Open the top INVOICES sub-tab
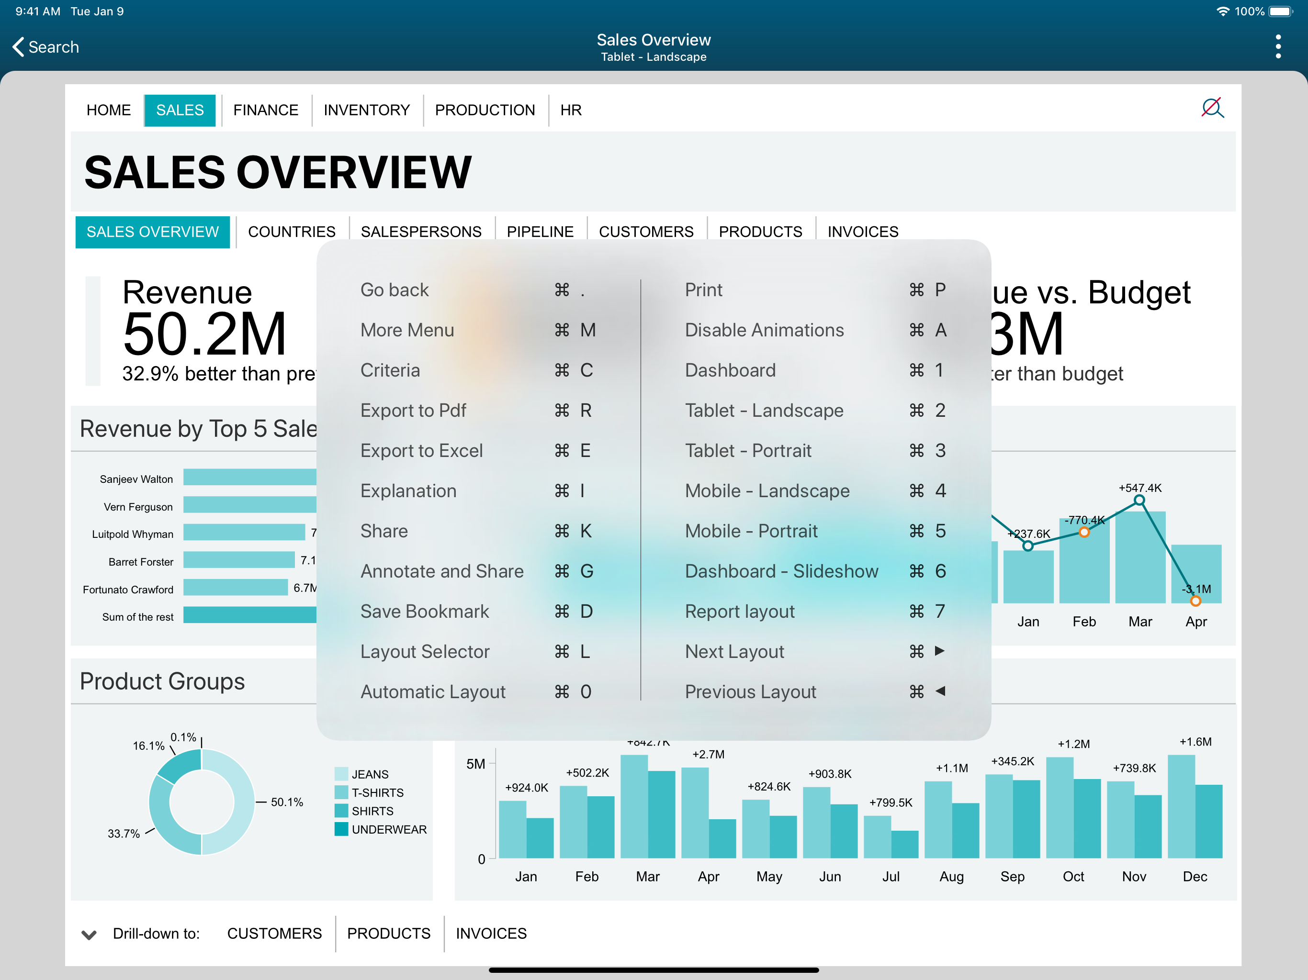 click(863, 232)
